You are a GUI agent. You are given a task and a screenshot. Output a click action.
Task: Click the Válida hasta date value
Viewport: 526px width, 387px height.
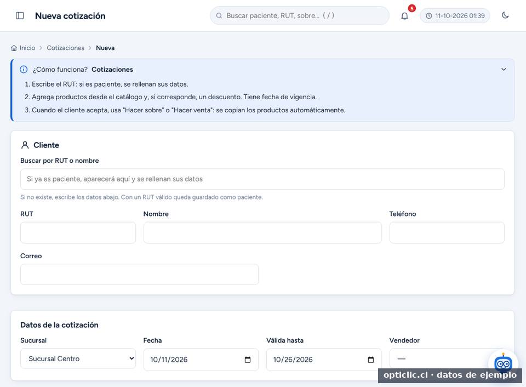(293, 360)
